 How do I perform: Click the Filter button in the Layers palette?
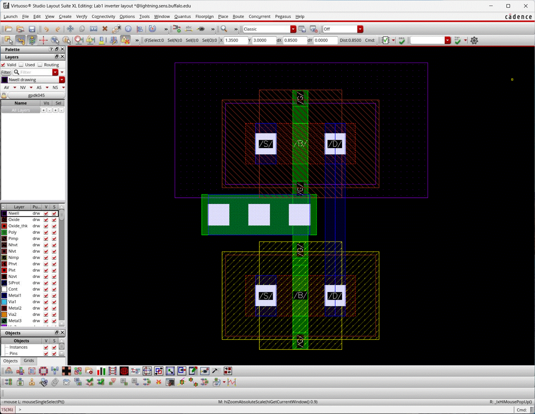[x=6, y=72]
